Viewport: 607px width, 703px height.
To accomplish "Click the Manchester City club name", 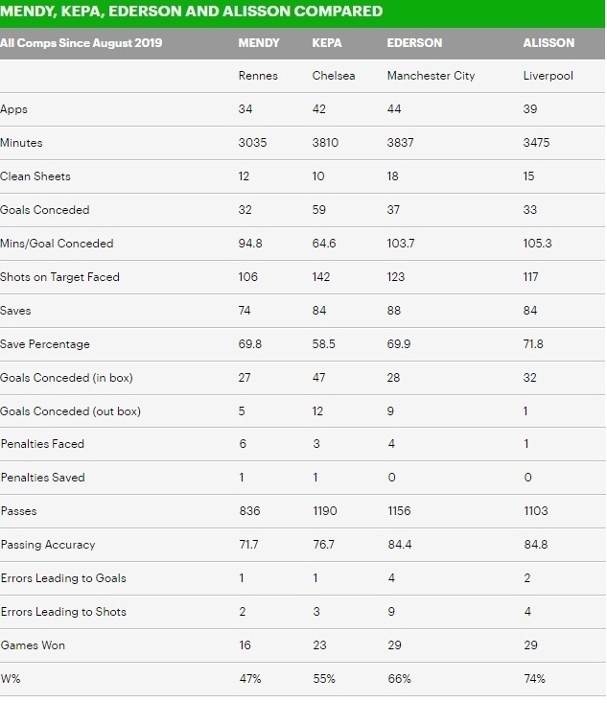I will pyautogui.click(x=431, y=76).
